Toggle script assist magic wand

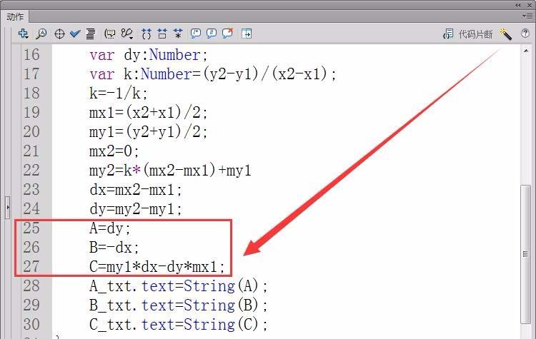pos(505,34)
